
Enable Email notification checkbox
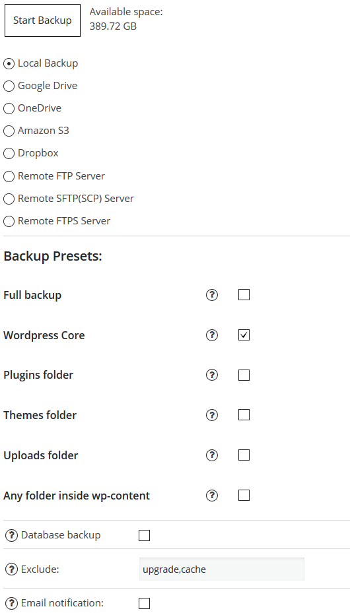(145, 603)
